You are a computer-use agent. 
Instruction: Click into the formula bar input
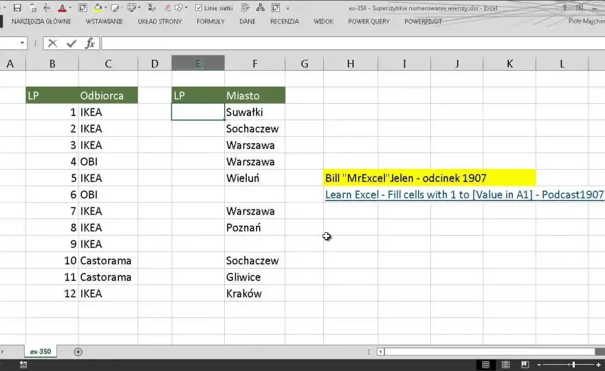[x=353, y=43]
